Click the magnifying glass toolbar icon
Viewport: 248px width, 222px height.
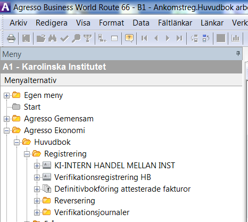pos(76,38)
